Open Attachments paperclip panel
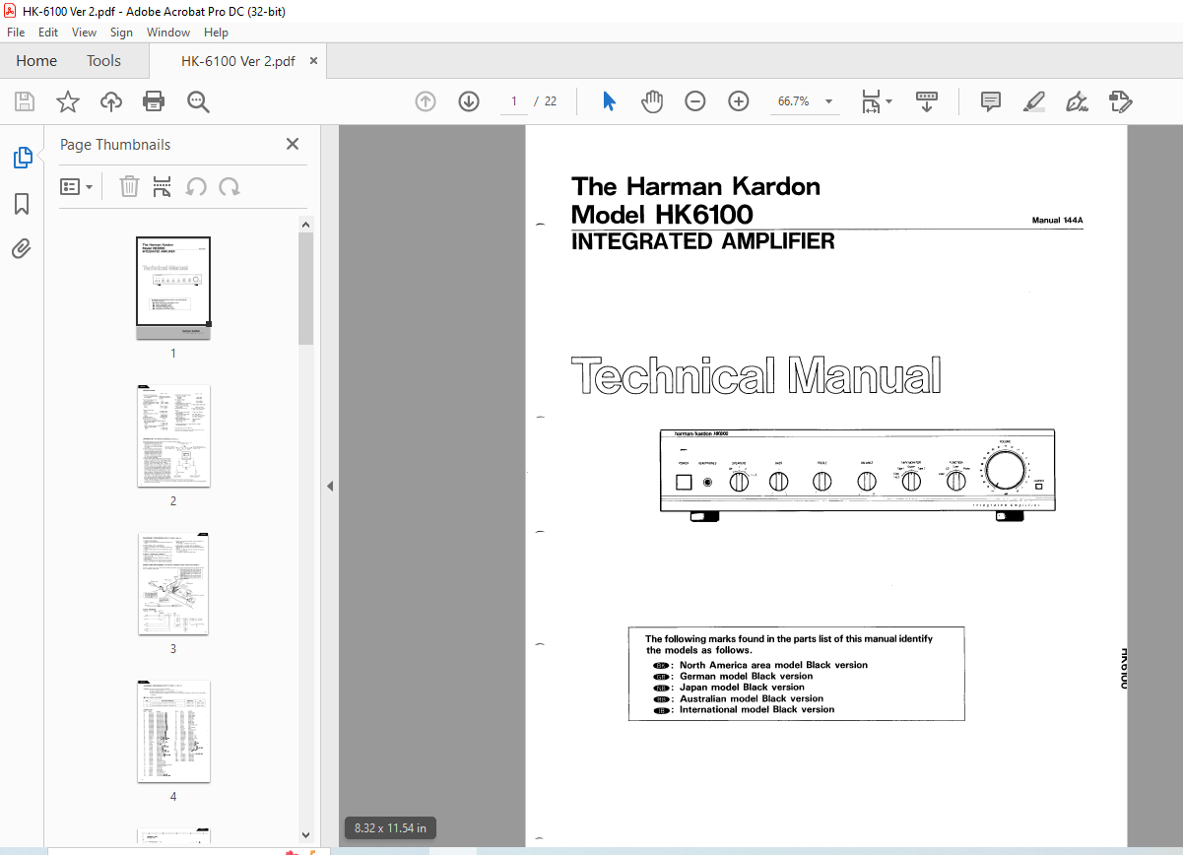 click(x=22, y=248)
